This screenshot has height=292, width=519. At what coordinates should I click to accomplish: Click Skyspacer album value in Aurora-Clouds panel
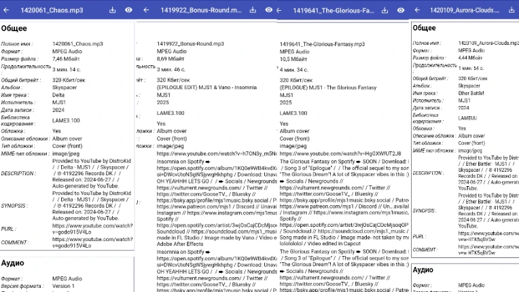[x=469, y=86]
